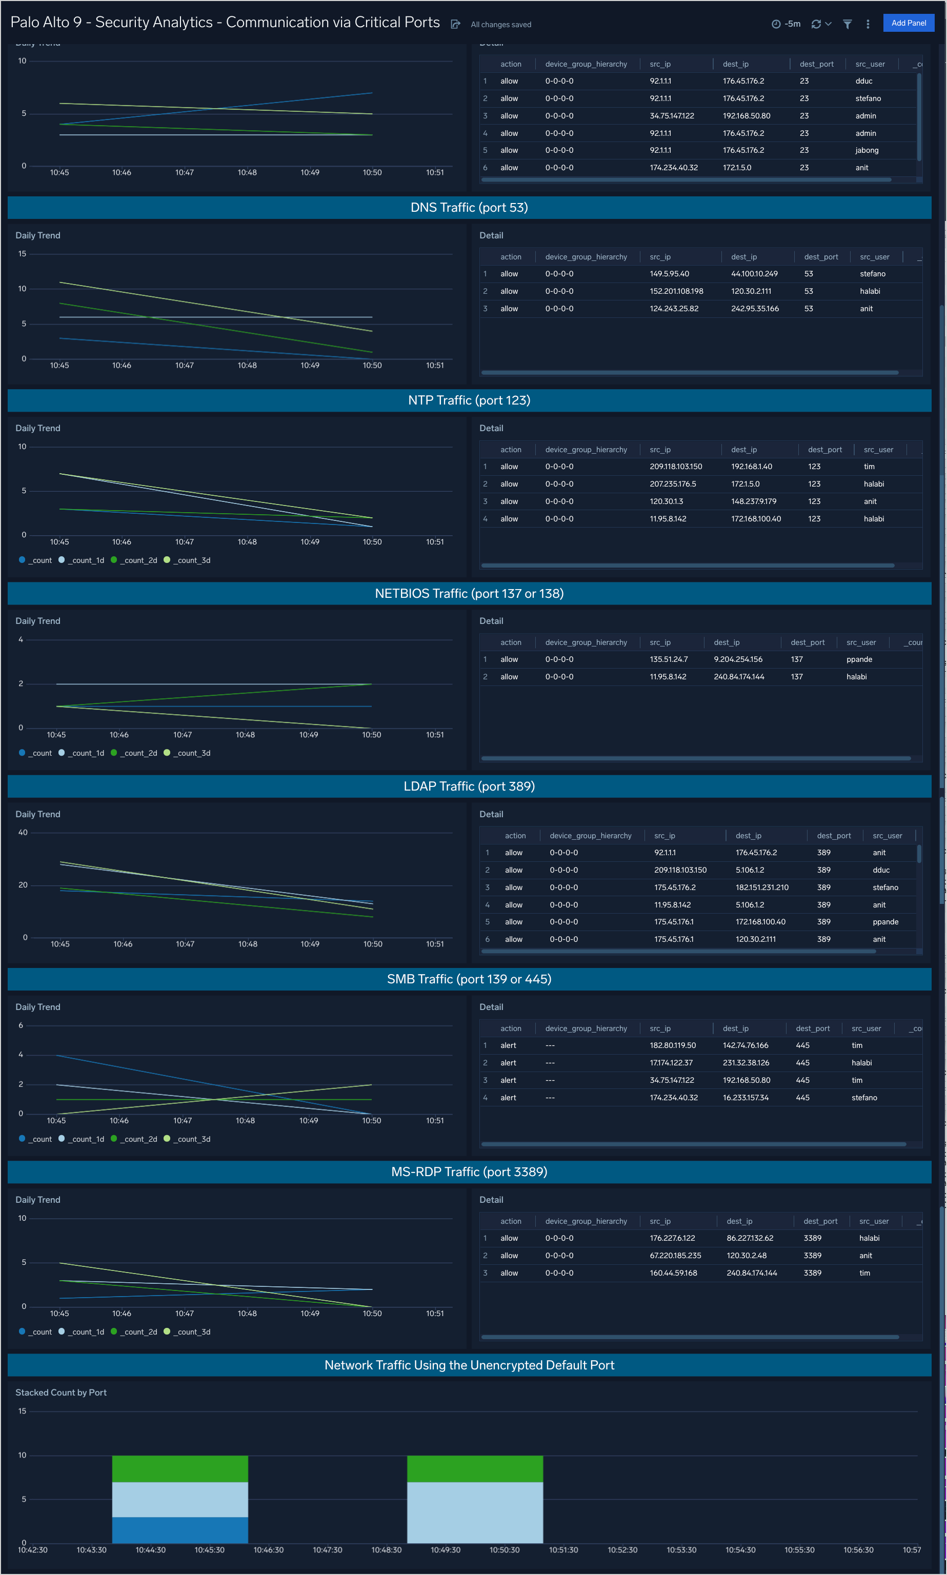This screenshot has height=1575, width=947.
Task: Click the white _count_1d legend dot in MS-RDP panel
Action: click(x=61, y=1331)
